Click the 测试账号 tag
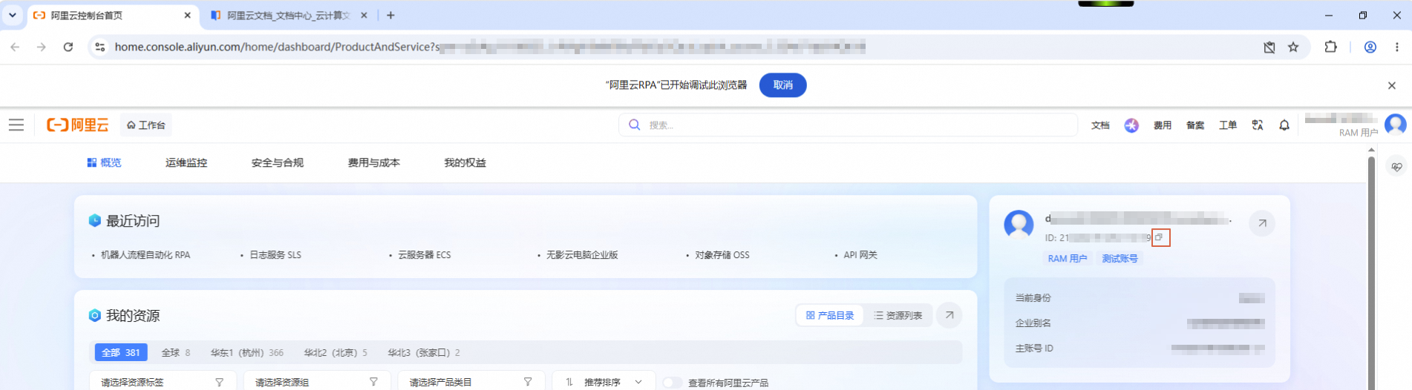The image size is (1412, 390). tap(1120, 259)
